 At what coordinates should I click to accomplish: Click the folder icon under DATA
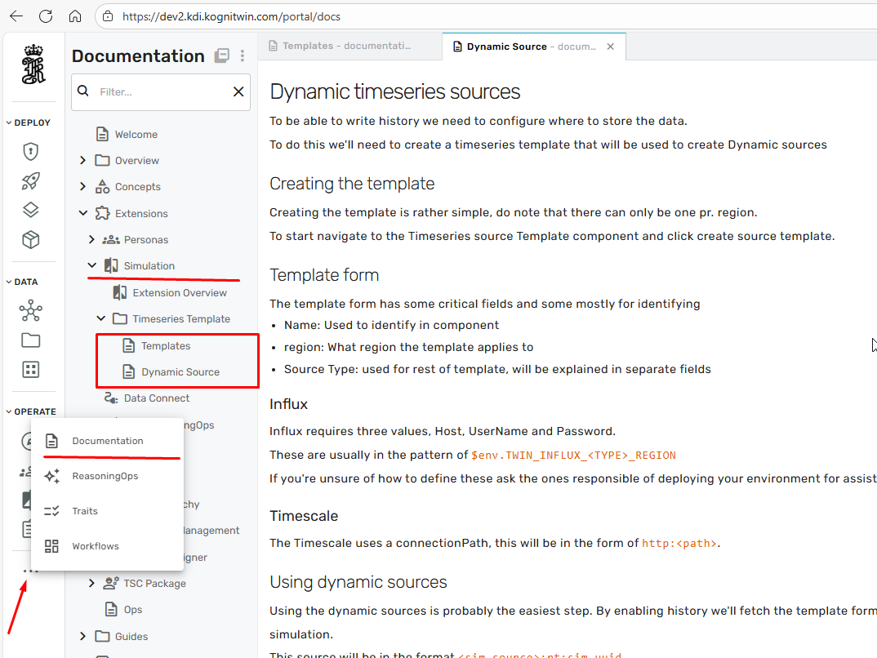(x=30, y=340)
